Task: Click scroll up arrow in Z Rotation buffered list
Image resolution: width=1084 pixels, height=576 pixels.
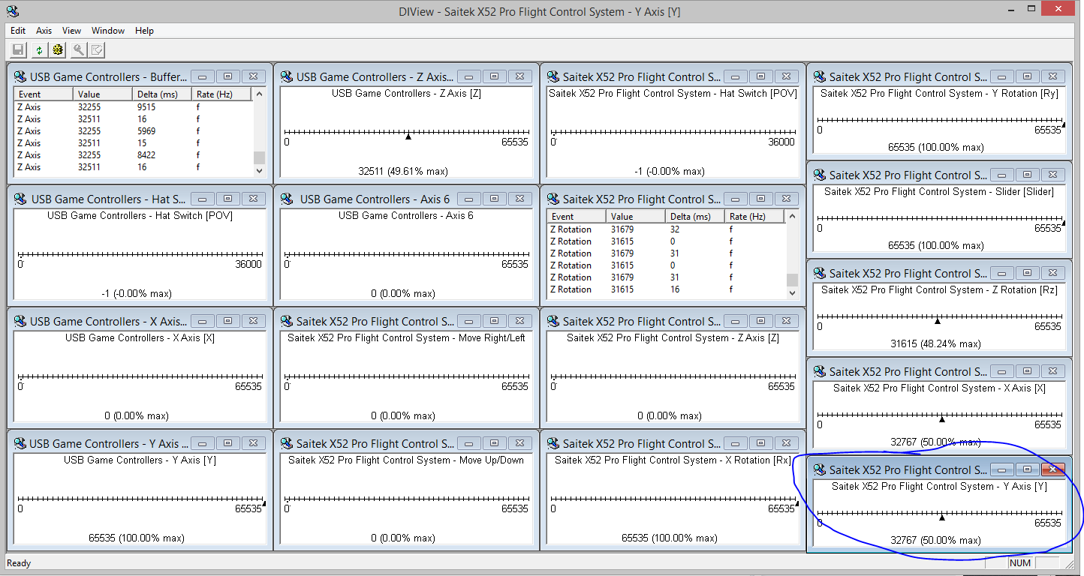Action: [x=792, y=217]
